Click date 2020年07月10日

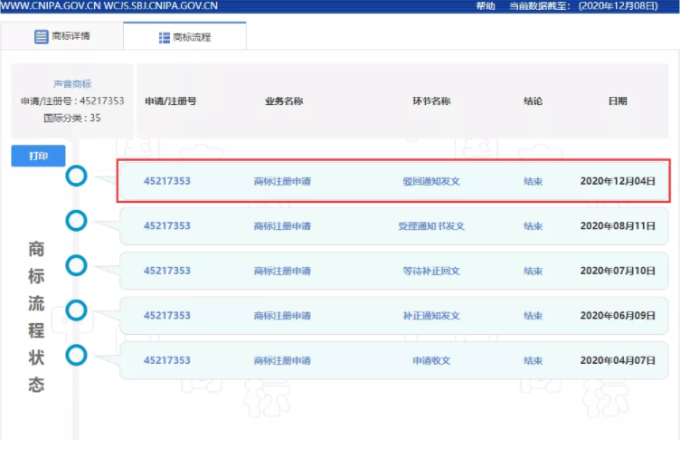tap(618, 271)
